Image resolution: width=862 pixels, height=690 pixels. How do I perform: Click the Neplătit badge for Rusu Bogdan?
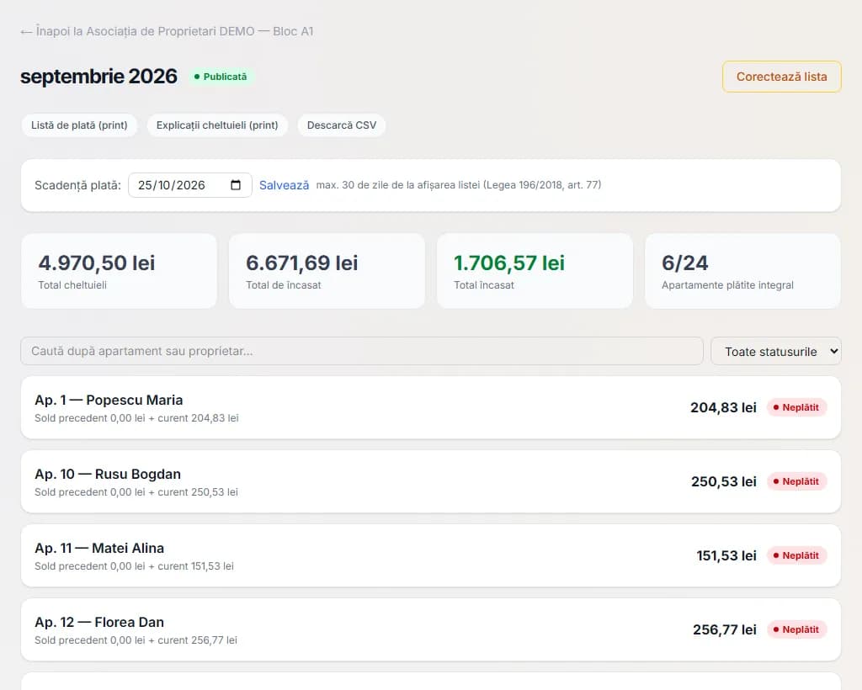tap(796, 482)
